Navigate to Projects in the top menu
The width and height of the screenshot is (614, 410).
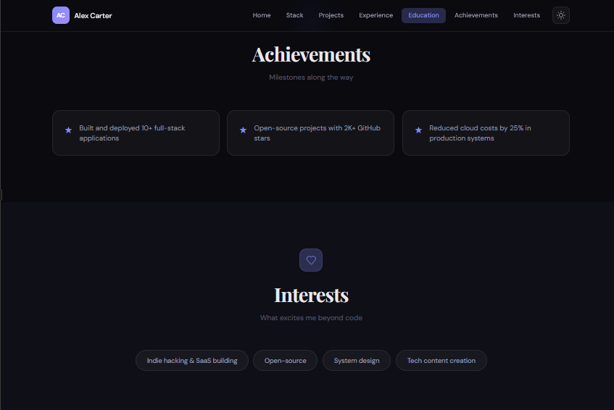click(x=331, y=15)
